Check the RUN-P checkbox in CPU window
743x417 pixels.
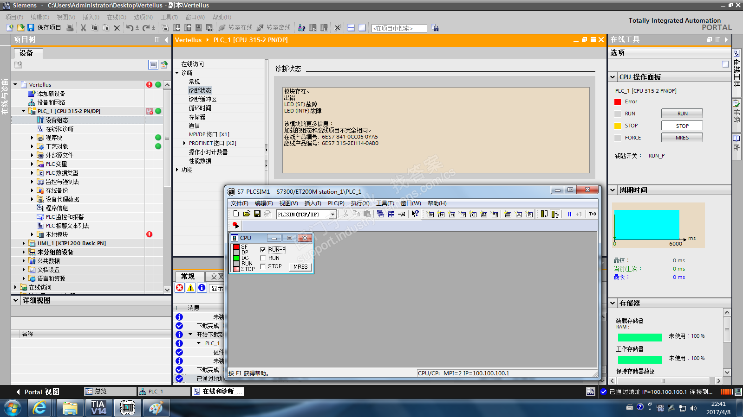point(263,250)
